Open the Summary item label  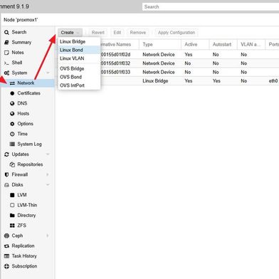click(21, 42)
